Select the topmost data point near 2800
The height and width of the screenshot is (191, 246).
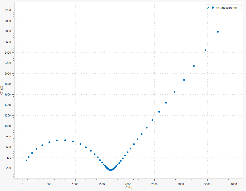218,32
